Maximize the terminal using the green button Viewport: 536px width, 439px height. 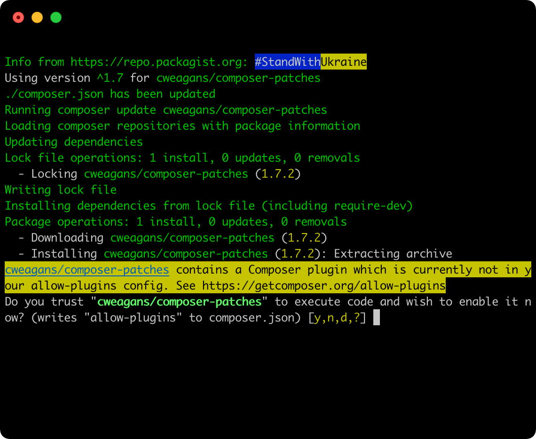56,17
